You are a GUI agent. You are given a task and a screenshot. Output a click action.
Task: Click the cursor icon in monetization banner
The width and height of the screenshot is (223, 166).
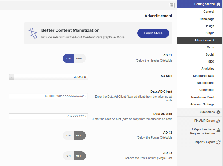point(33,33)
